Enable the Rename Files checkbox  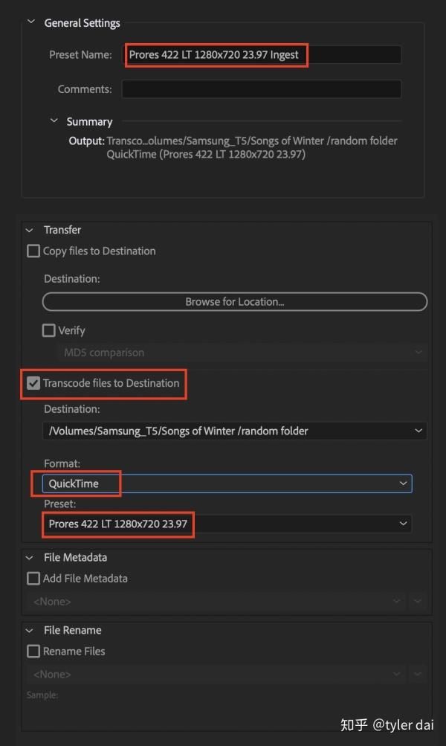point(33,652)
